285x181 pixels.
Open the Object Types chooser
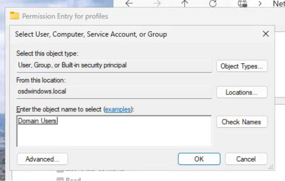point(242,66)
